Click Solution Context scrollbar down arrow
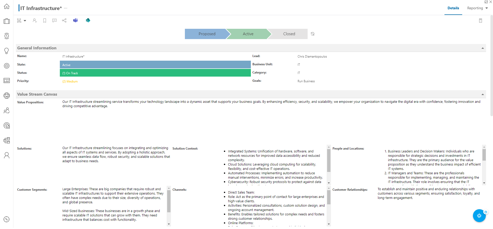The image size is (493, 229). [329, 183]
